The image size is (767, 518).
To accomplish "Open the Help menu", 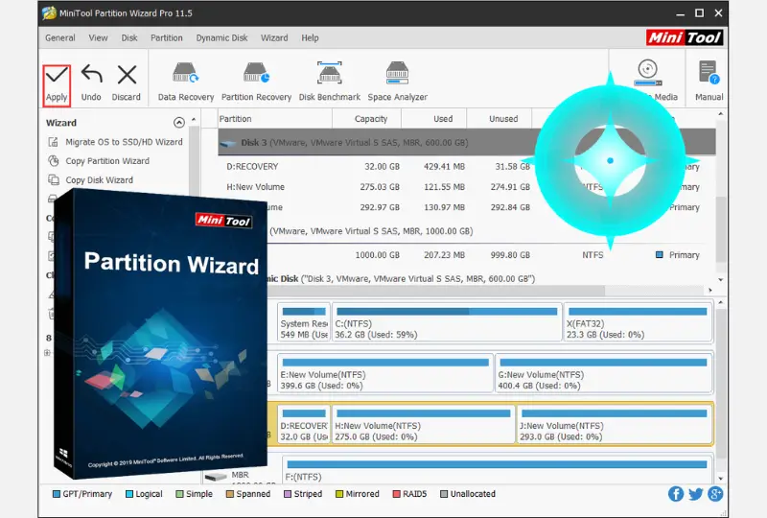I will [x=310, y=37].
